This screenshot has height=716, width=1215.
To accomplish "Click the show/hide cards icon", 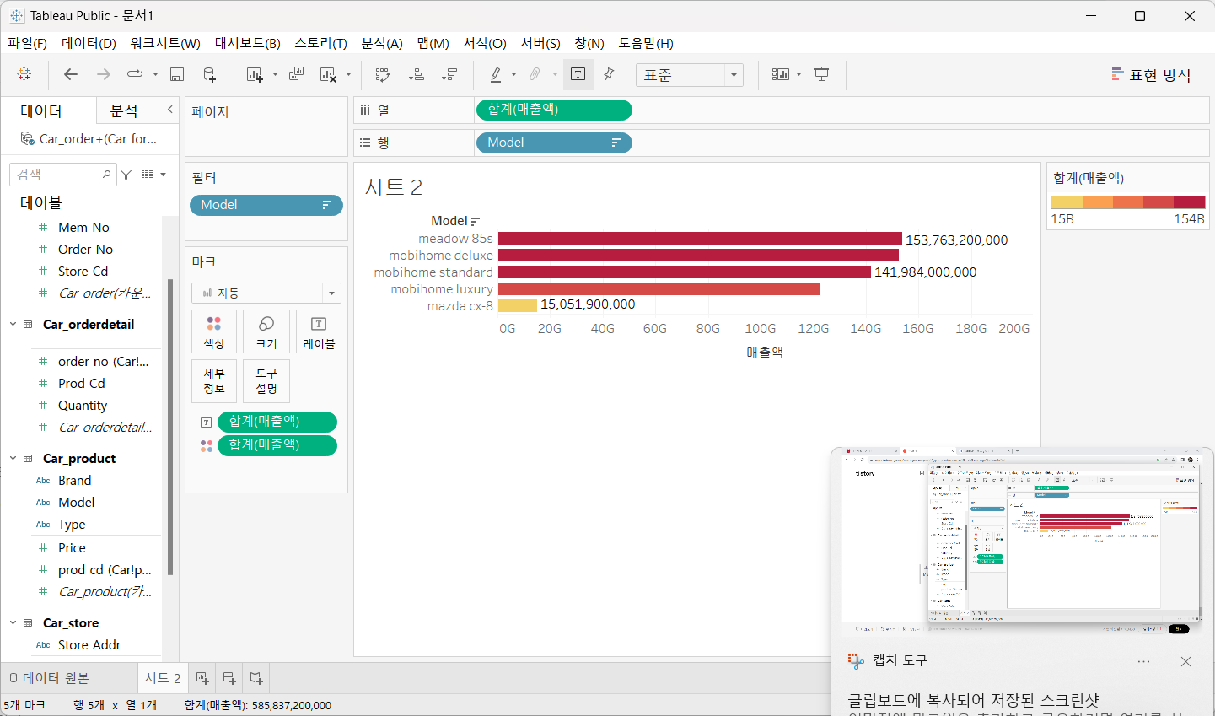I will pyautogui.click(x=781, y=74).
